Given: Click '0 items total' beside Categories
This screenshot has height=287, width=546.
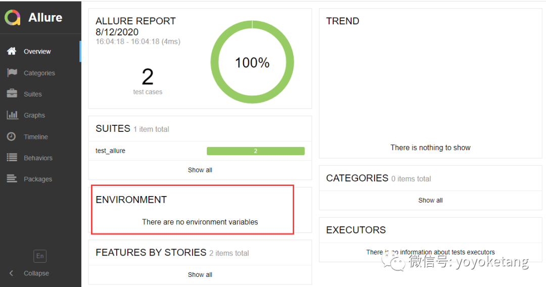Looking at the screenshot, I should tap(411, 179).
